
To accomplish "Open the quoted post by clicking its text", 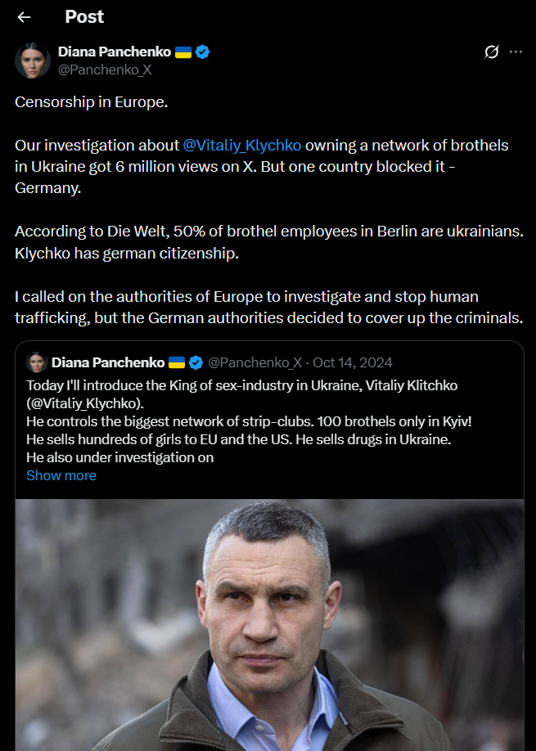I will coord(245,421).
